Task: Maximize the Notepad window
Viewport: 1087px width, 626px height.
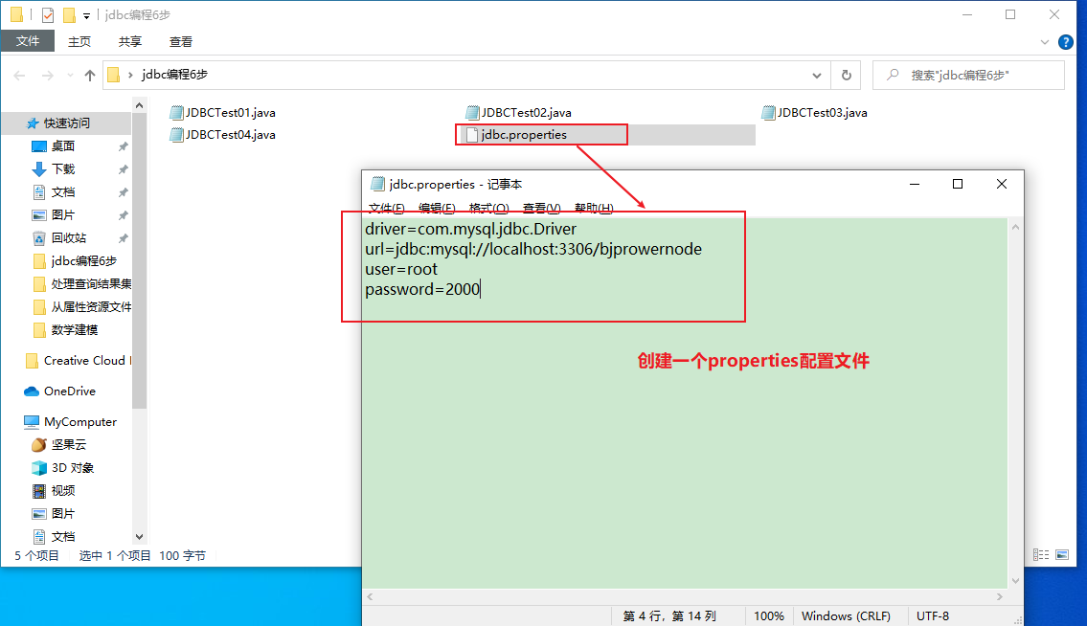Action: [958, 184]
